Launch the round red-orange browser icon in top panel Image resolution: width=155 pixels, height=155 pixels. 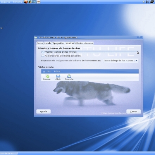click(x=26, y=2)
